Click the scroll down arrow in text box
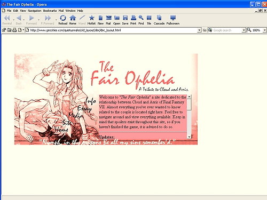Image resolution: width=267 pixels, height=200 pixels. tap(189, 137)
